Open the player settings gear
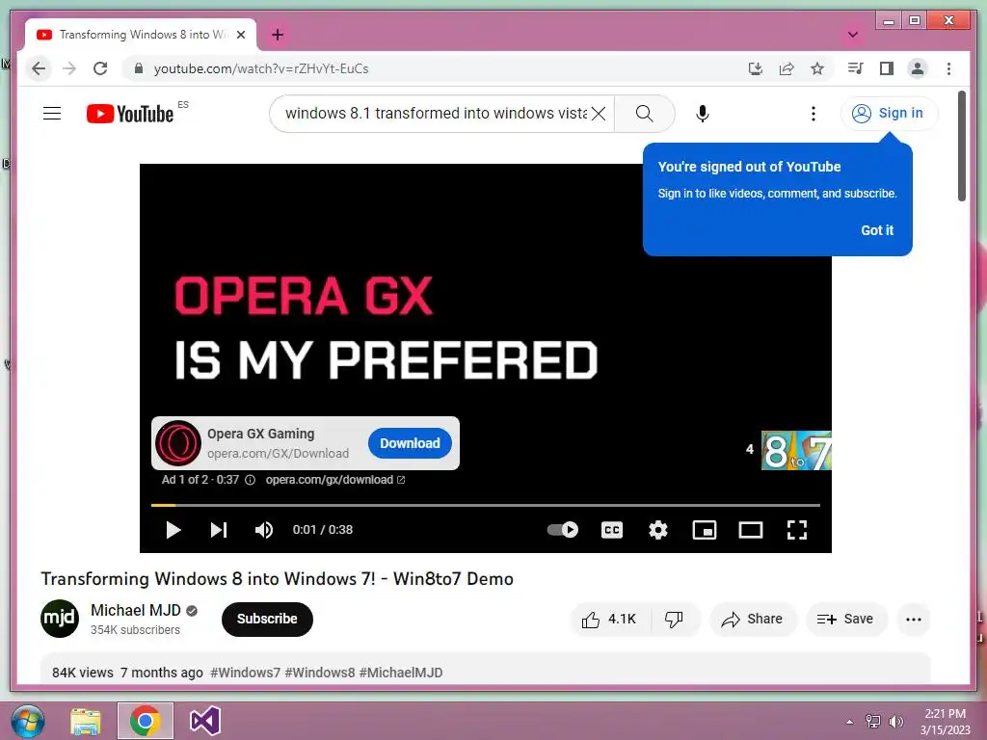The width and height of the screenshot is (987, 740). pos(657,530)
